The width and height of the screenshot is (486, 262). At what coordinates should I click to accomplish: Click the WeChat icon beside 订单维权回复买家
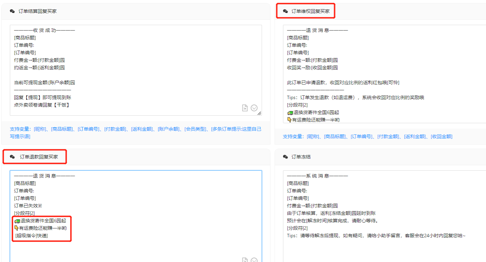285,11
